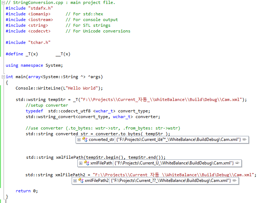Click the std::wstring tempStr declaration

pyautogui.click(x=131, y=100)
